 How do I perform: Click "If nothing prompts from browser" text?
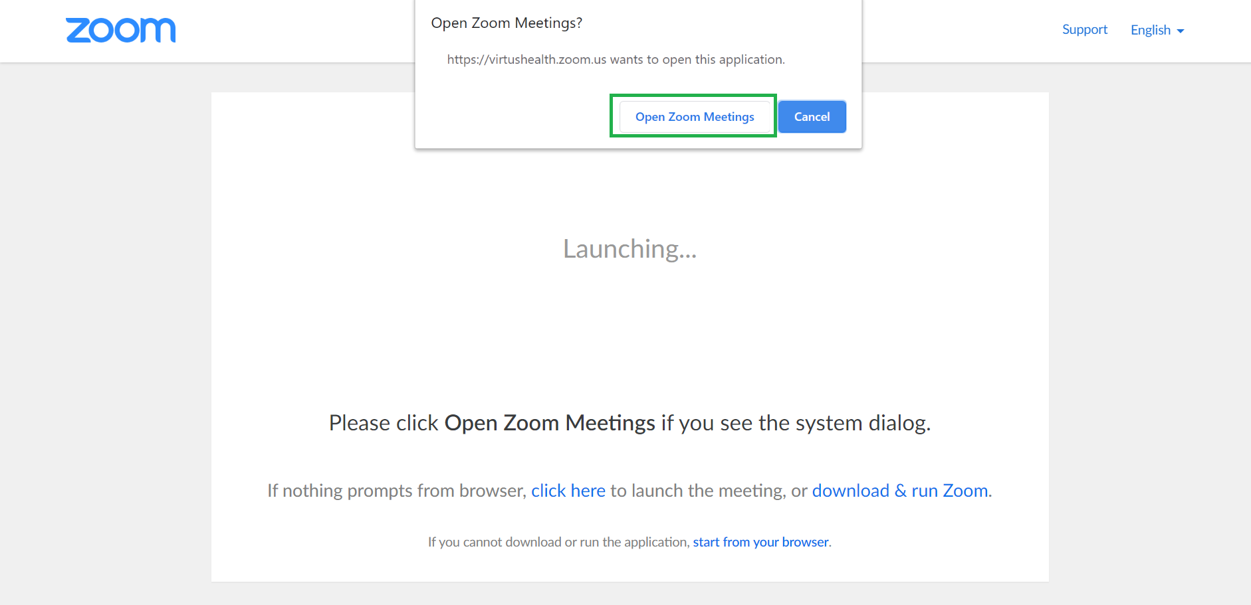396,491
